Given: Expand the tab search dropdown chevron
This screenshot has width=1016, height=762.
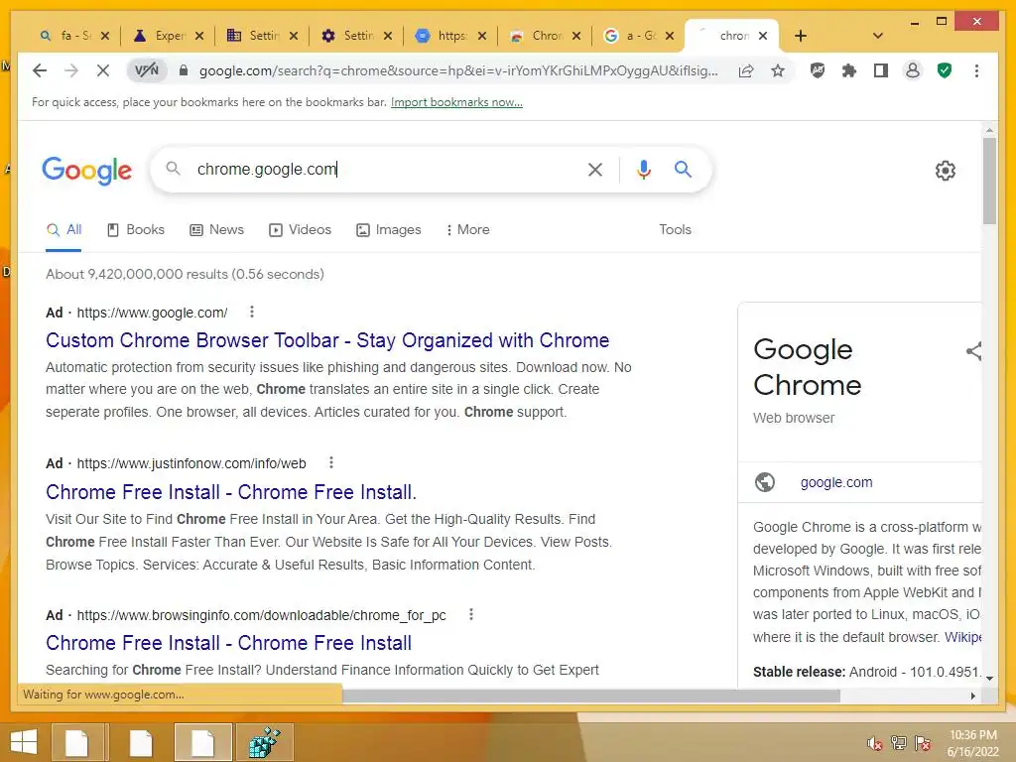Looking at the screenshot, I should pyautogui.click(x=878, y=36).
